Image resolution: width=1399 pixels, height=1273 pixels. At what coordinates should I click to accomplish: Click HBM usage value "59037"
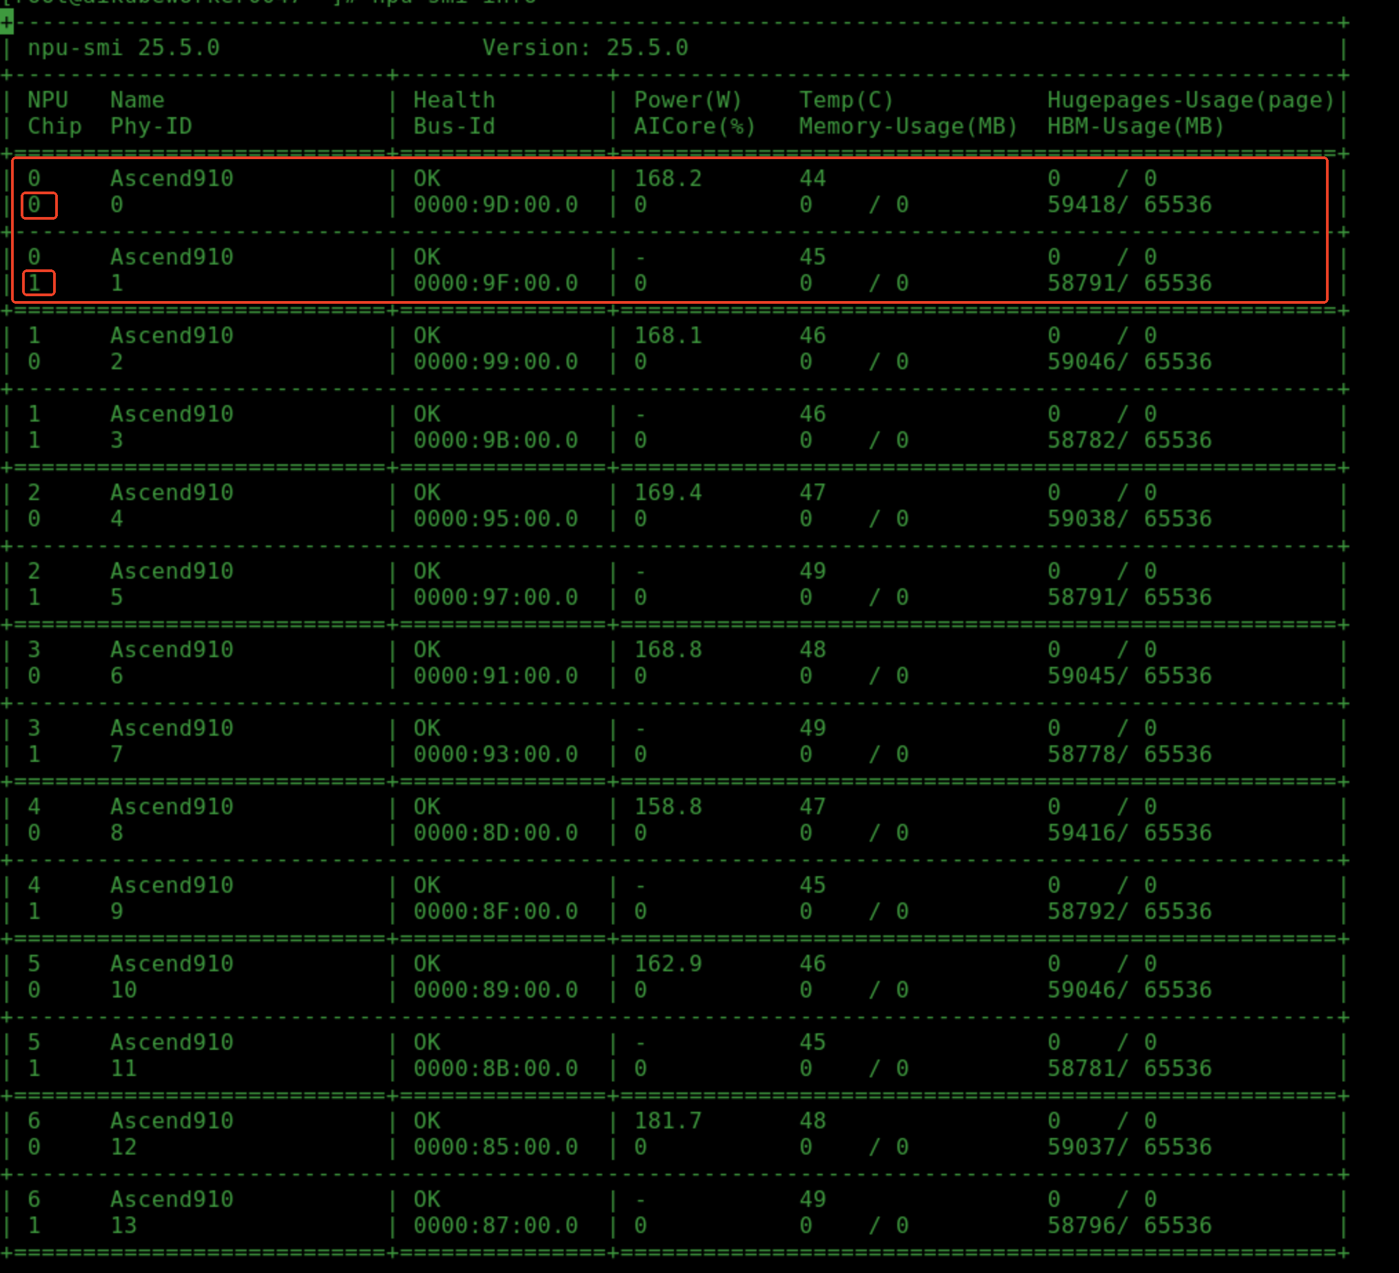coord(1081,1147)
